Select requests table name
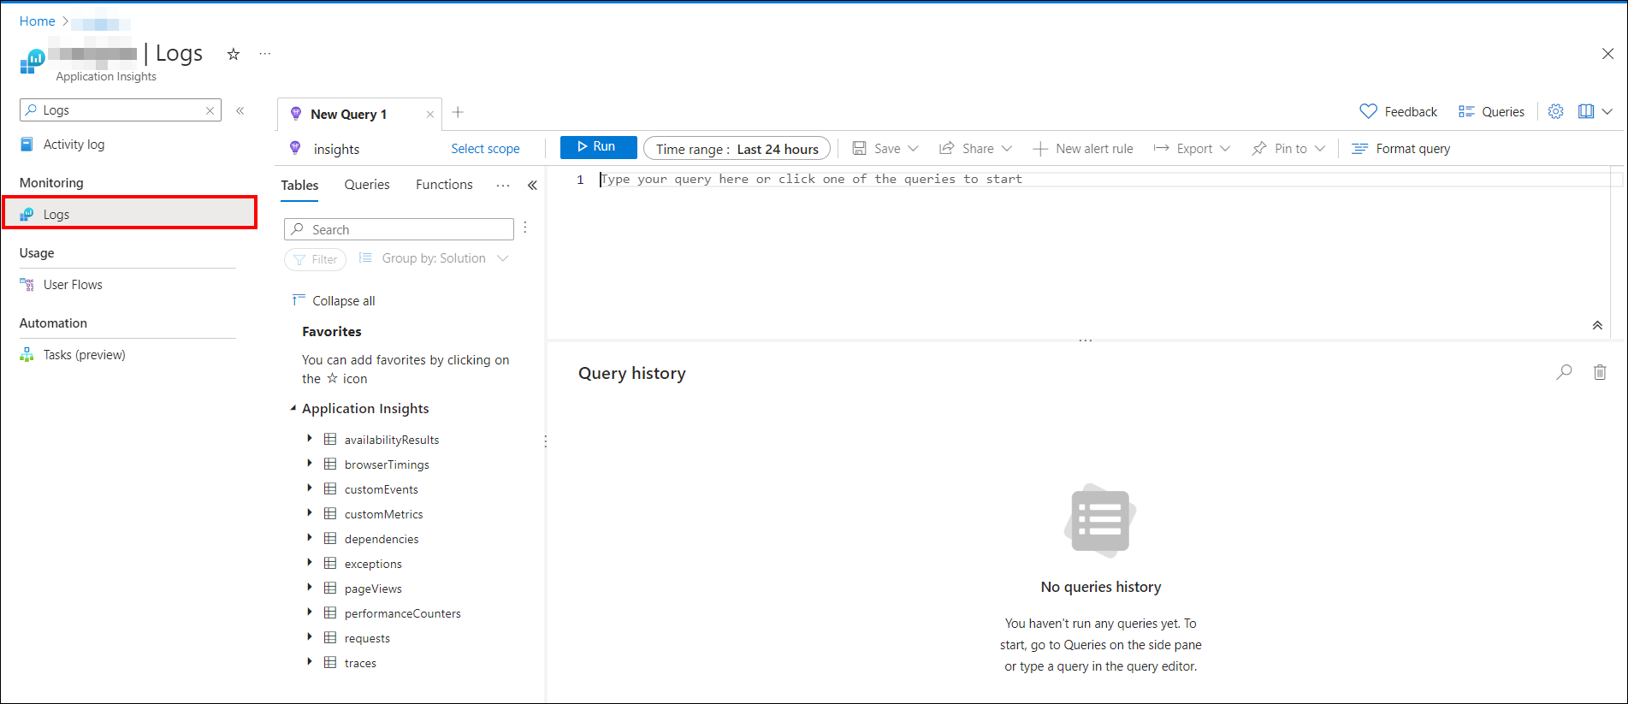The image size is (1628, 704). tap(367, 638)
